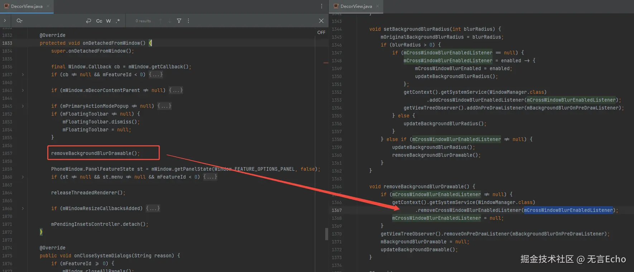Open find bar more options menu
The height and width of the screenshot is (272, 634).
point(188,21)
